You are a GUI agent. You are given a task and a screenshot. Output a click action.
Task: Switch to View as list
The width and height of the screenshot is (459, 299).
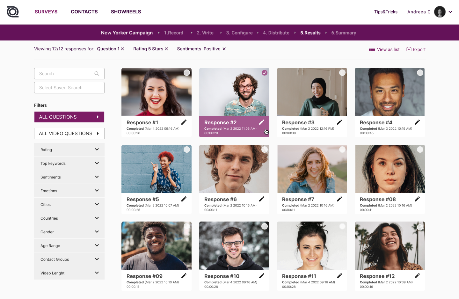384,49
